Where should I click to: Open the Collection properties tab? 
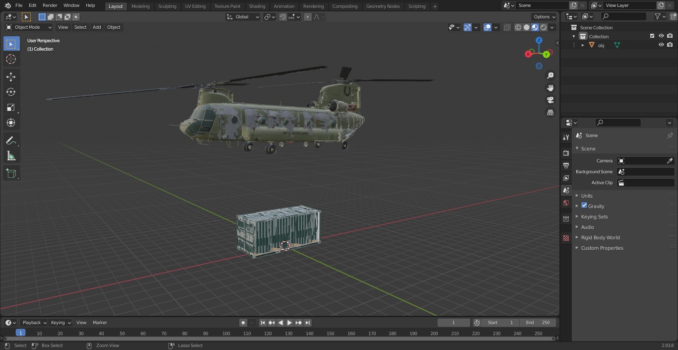click(x=566, y=219)
